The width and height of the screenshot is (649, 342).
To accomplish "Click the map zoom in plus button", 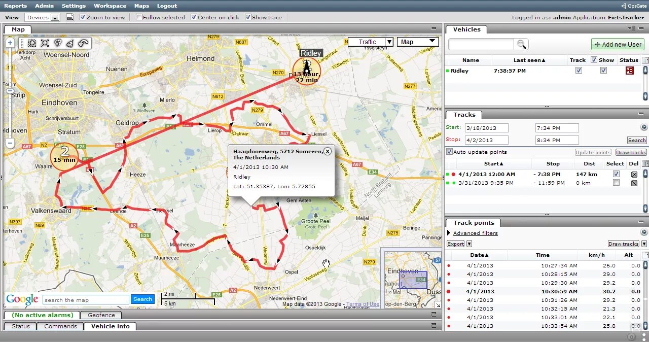I will [10, 43].
